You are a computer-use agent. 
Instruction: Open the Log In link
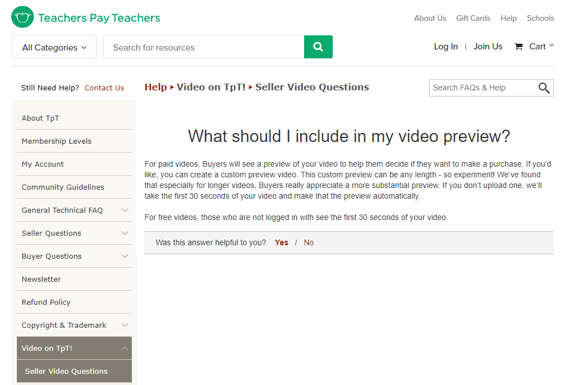click(446, 46)
